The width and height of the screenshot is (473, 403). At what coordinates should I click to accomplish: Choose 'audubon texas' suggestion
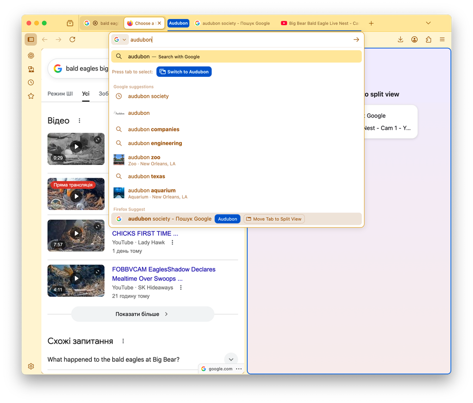point(236,176)
